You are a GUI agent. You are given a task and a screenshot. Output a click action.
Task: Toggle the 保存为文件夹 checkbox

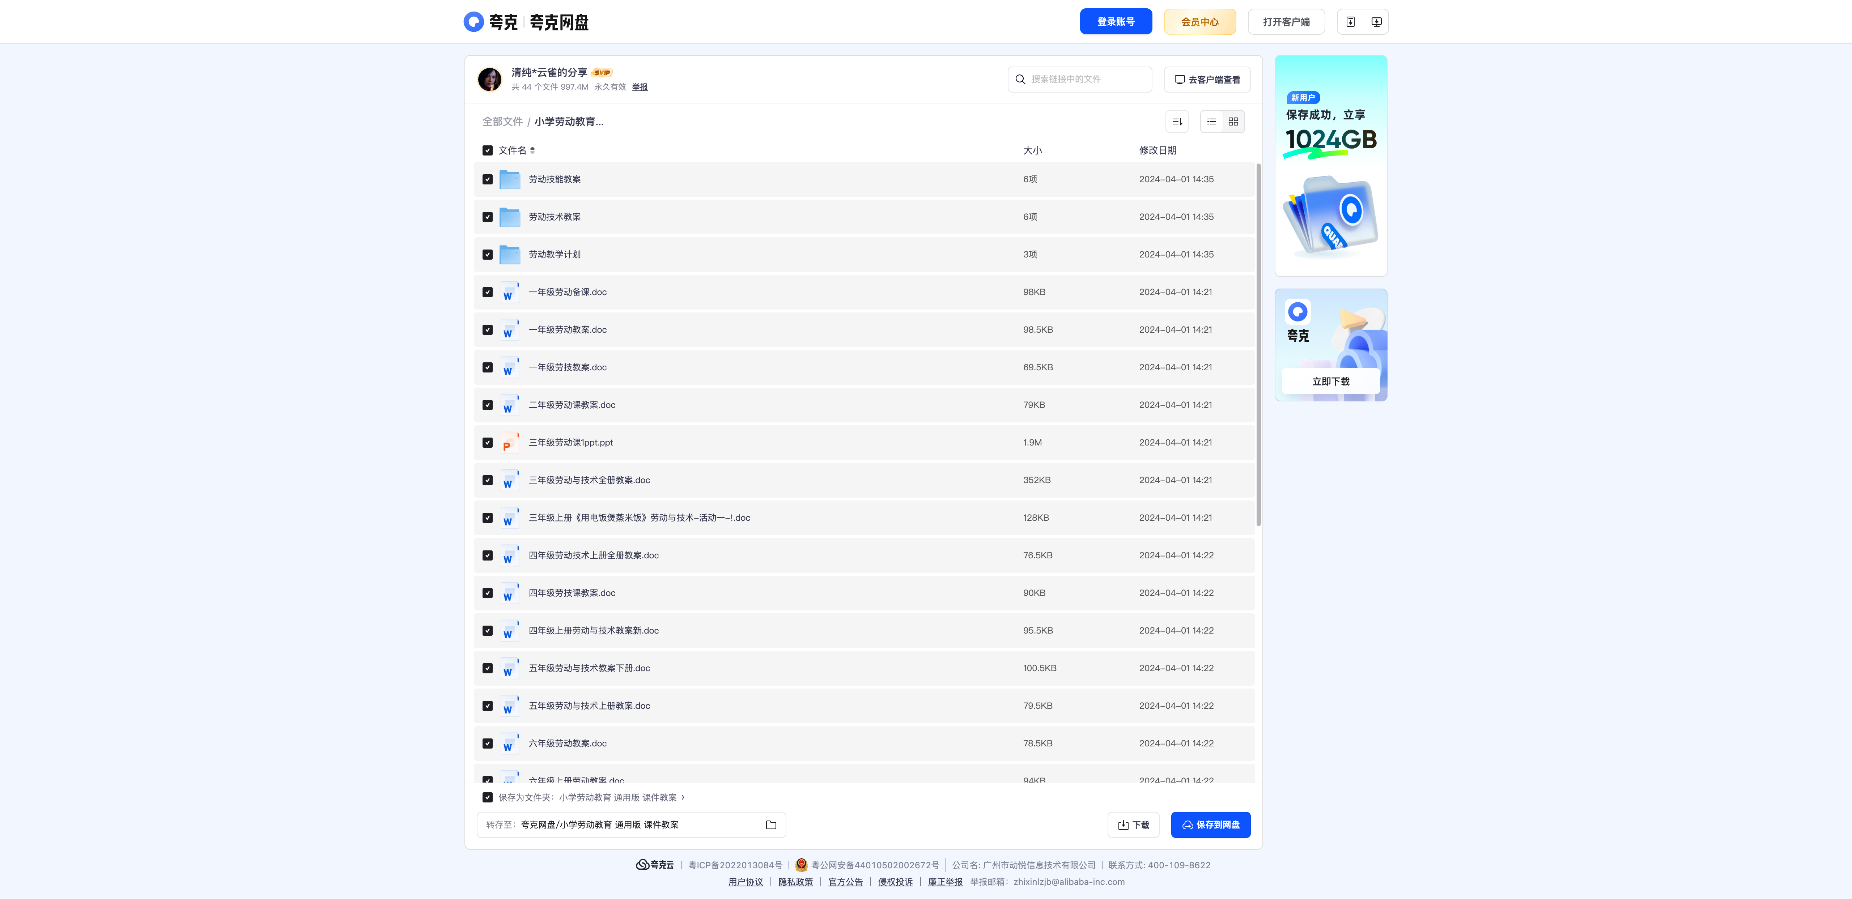click(488, 798)
